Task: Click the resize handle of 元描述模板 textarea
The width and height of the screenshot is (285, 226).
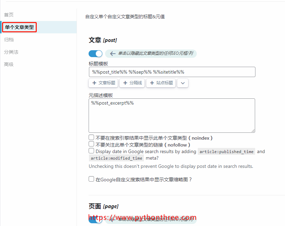Action: [253, 130]
